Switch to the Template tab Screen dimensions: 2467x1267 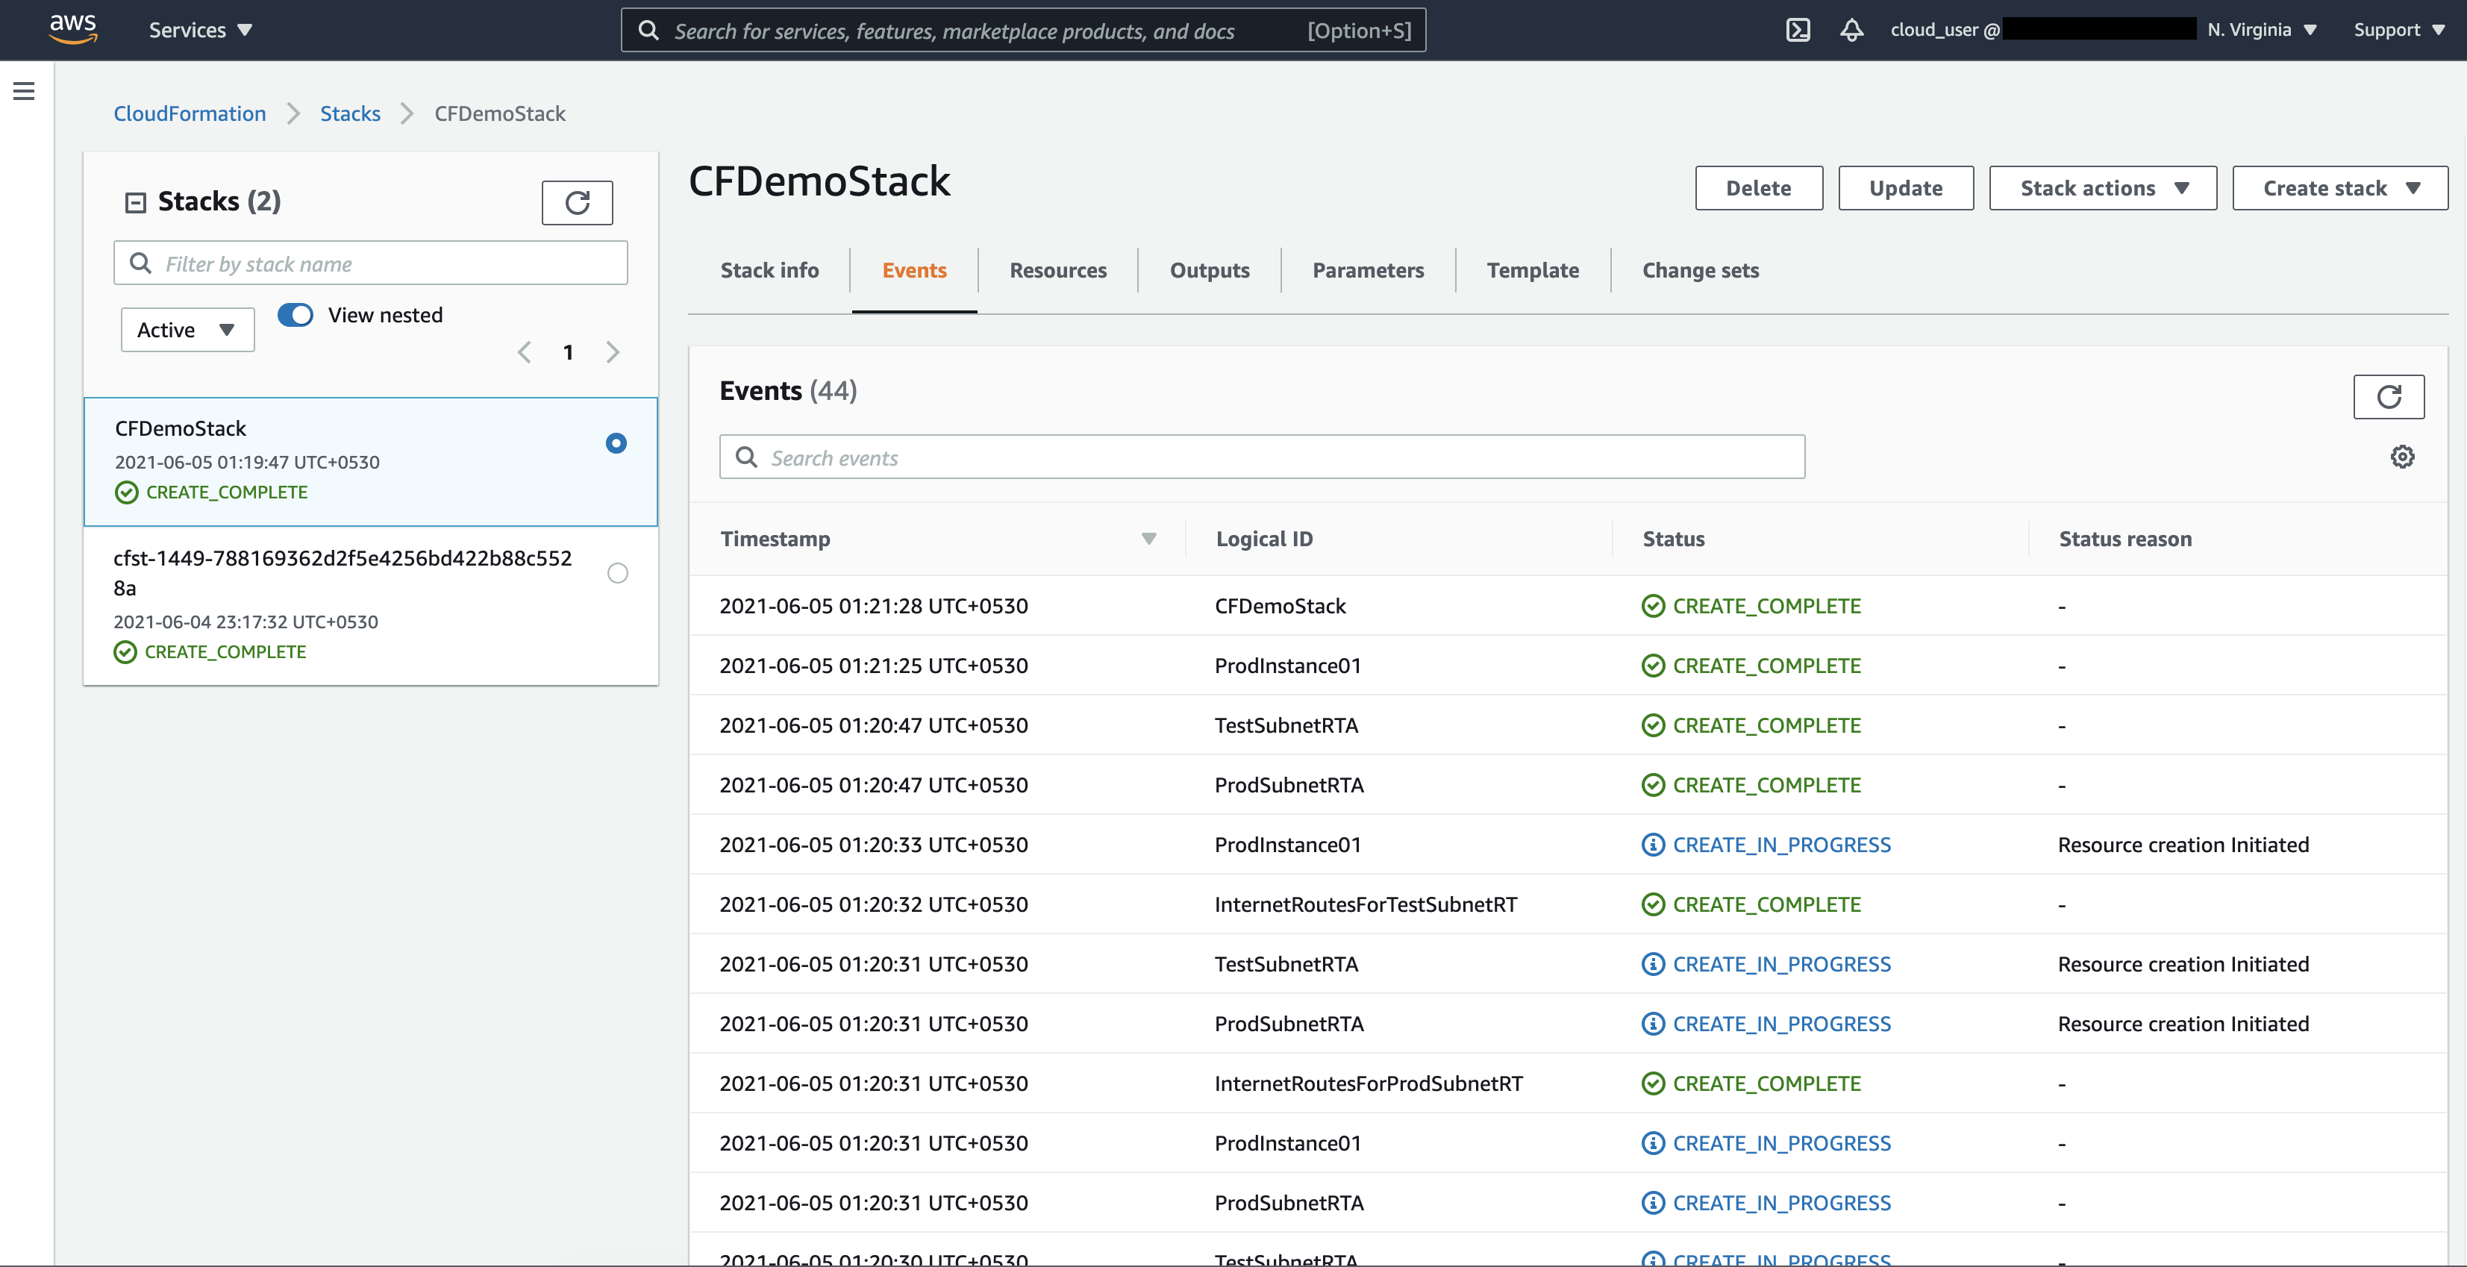tap(1532, 271)
